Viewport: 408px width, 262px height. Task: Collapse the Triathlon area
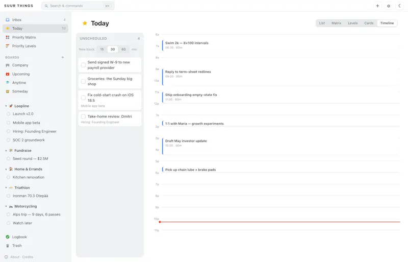[x=6, y=188]
